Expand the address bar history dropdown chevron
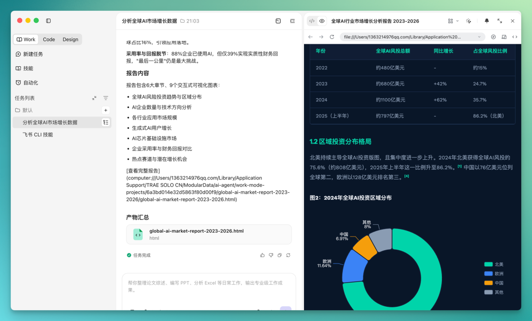 pos(479,37)
